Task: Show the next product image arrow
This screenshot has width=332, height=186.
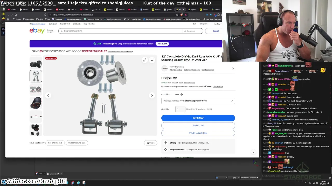Action: tap(152, 95)
